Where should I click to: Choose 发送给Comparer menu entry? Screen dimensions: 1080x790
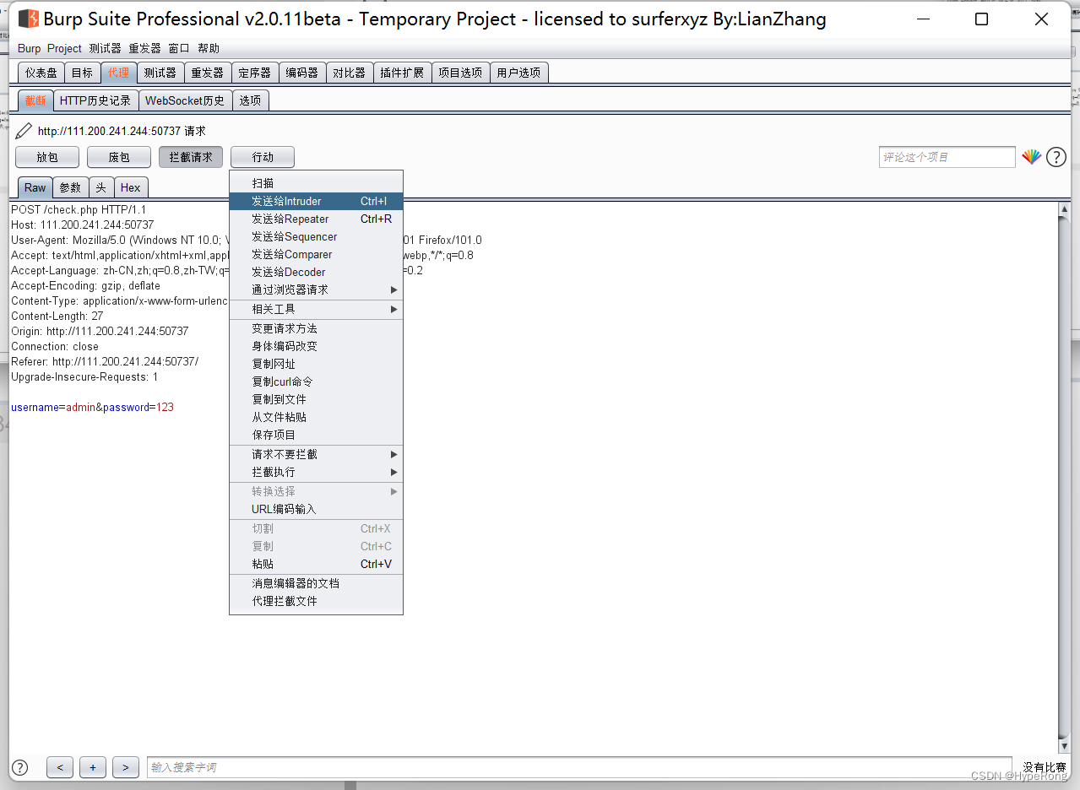point(316,254)
